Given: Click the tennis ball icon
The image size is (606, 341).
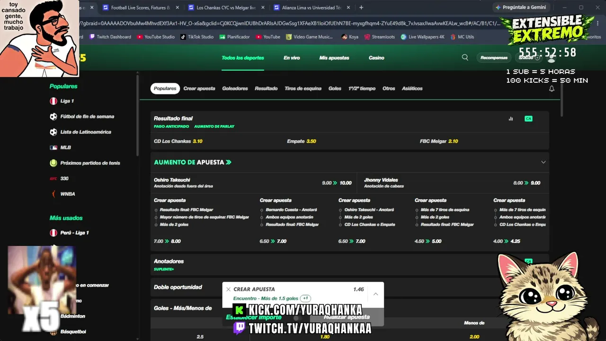Looking at the screenshot, I should [53, 163].
